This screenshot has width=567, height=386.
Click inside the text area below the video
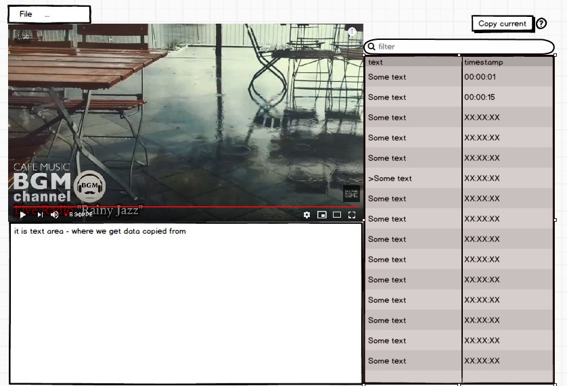point(185,304)
